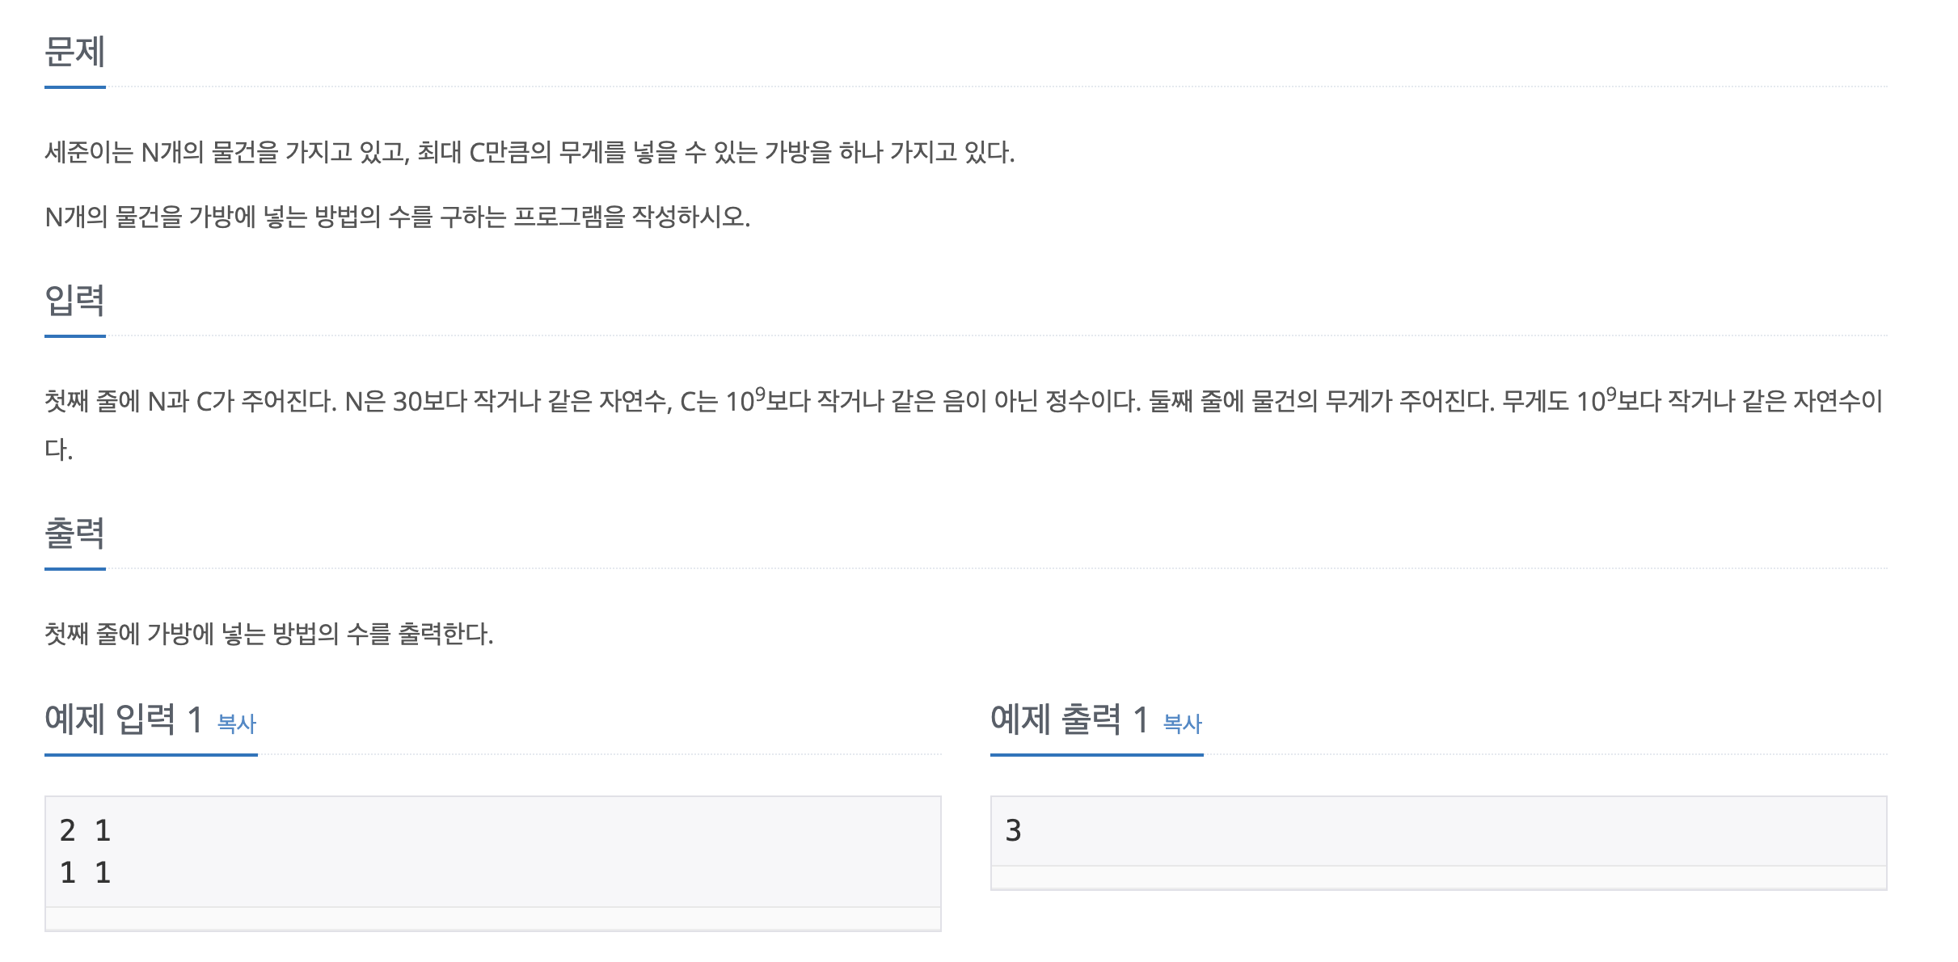Click the problem sentence starting with 세준이는
Screen dimensions: 1958x962
[530, 152]
